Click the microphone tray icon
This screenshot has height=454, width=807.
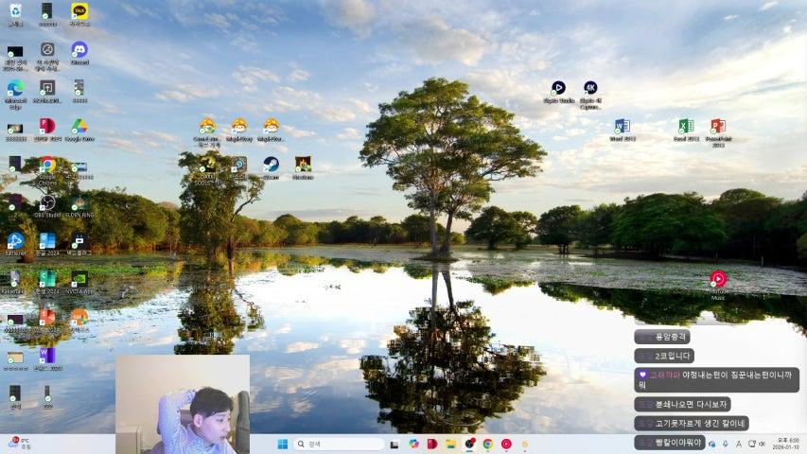[x=726, y=444]
